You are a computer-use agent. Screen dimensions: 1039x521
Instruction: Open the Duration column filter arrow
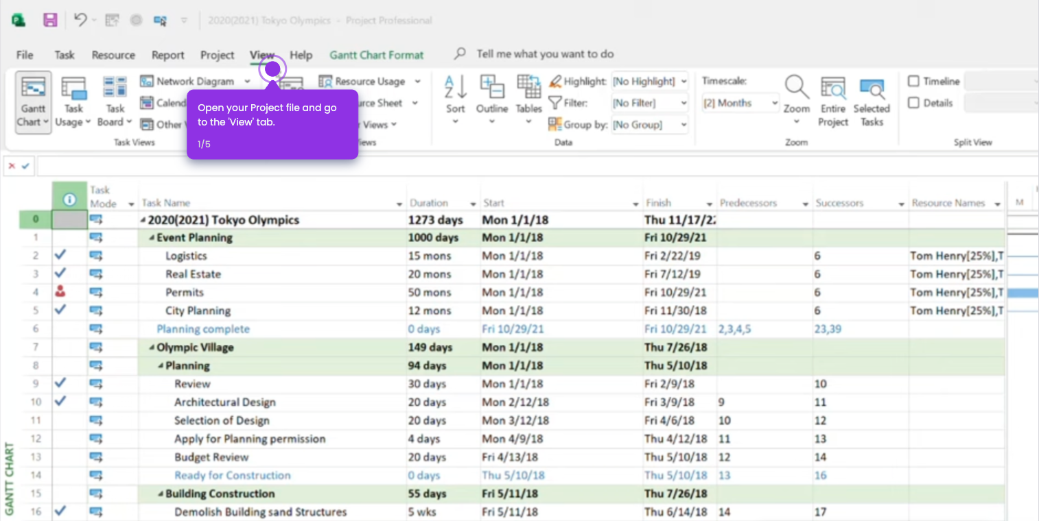pos(473,204)
